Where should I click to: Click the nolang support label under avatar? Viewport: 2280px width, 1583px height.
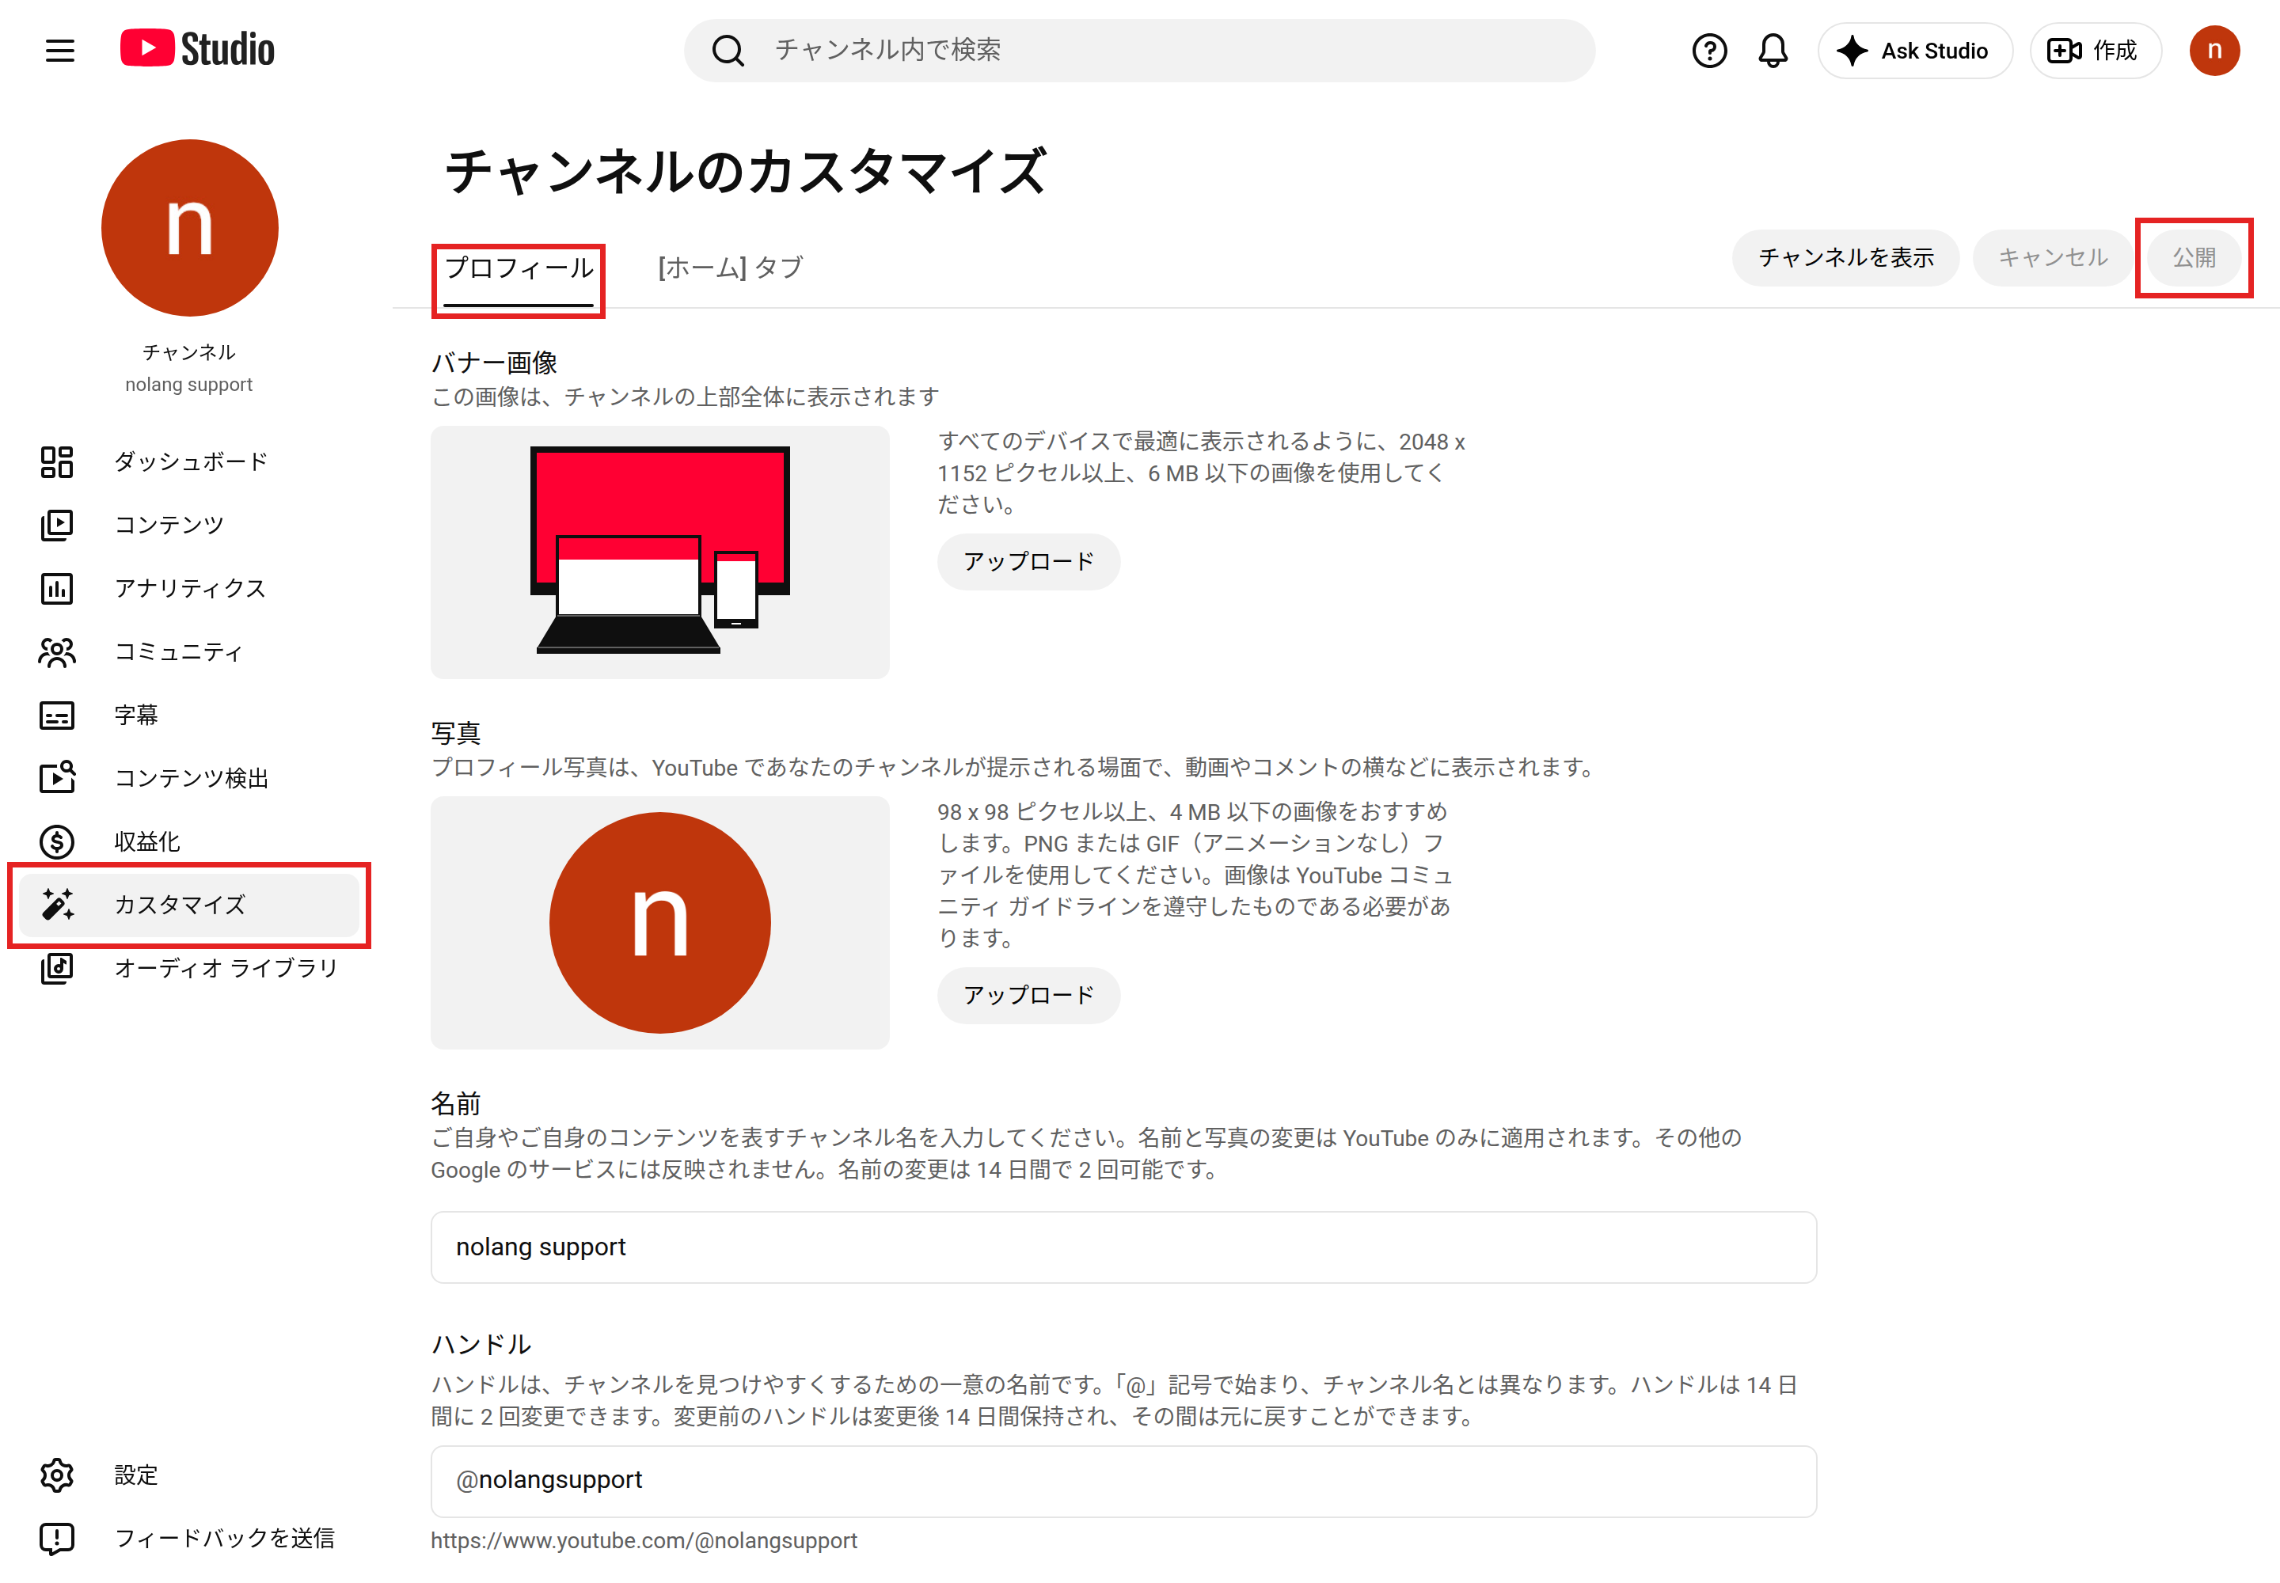click(188, 384)
